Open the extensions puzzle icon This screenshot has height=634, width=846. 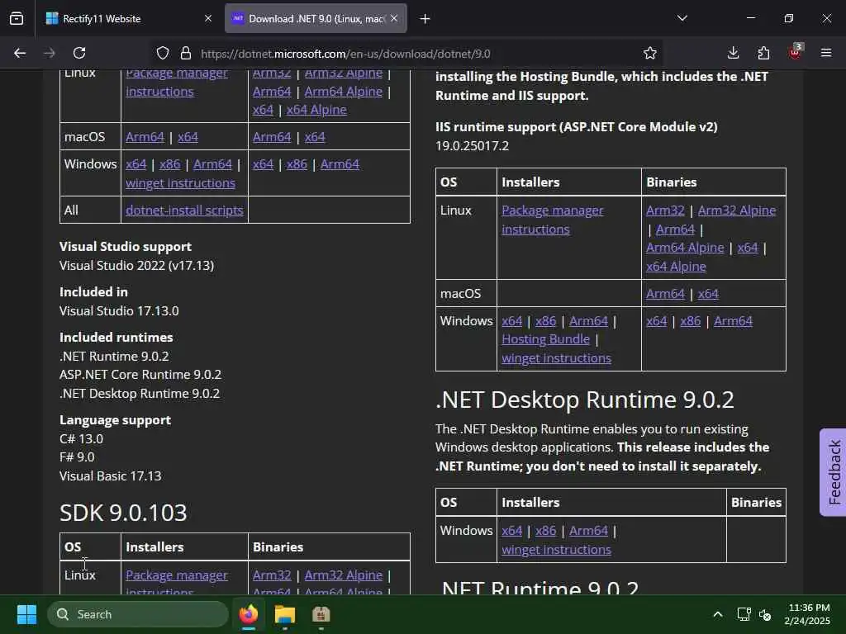click(763, 54)
